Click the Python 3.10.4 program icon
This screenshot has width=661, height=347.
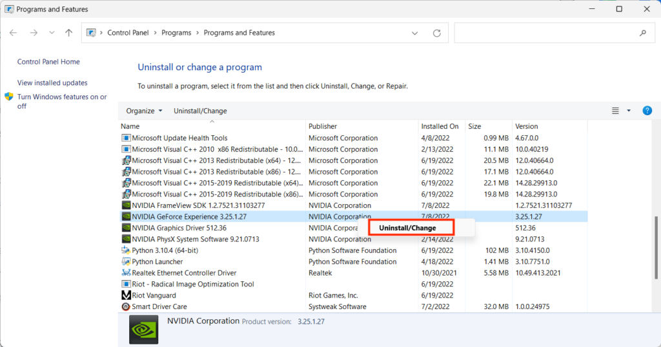(126, 250)
